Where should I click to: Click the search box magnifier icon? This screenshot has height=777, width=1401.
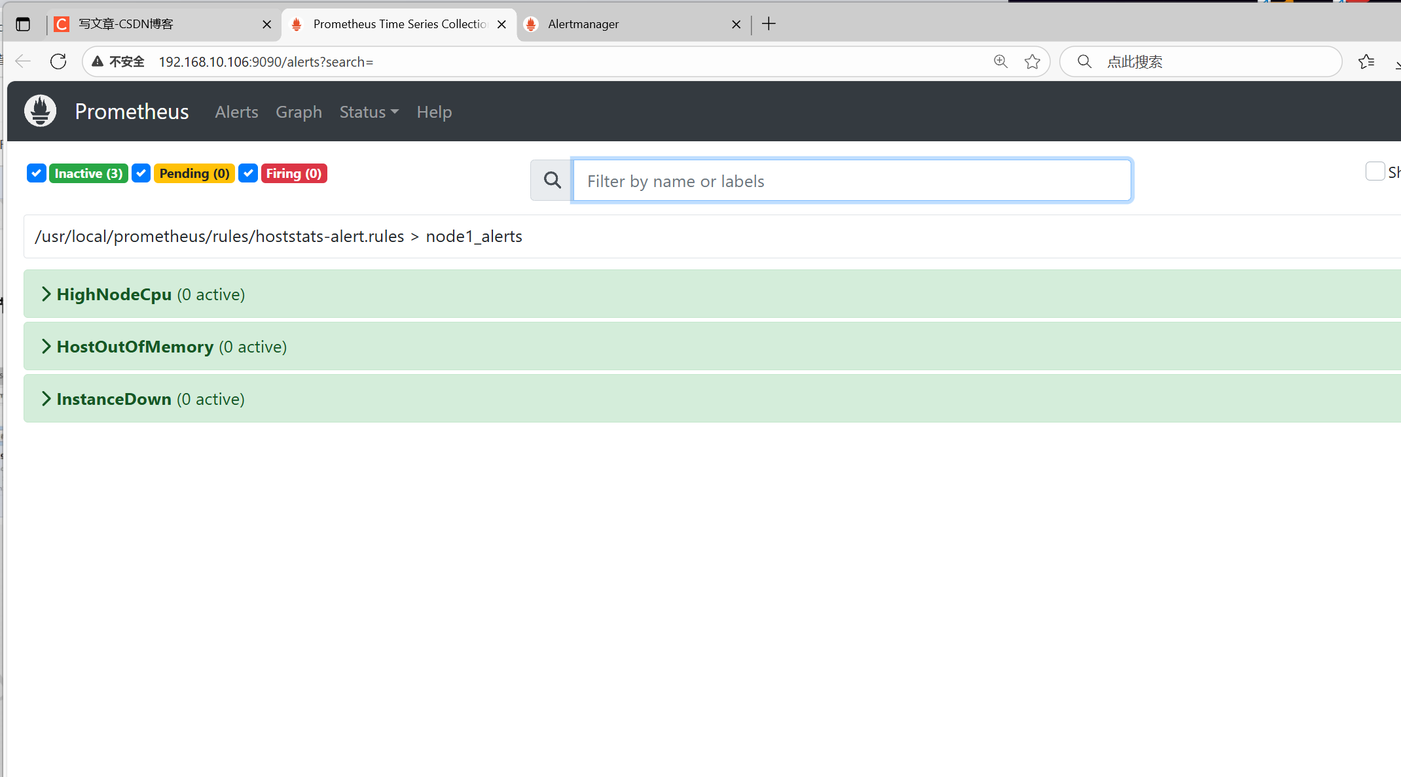point(1084,61)
